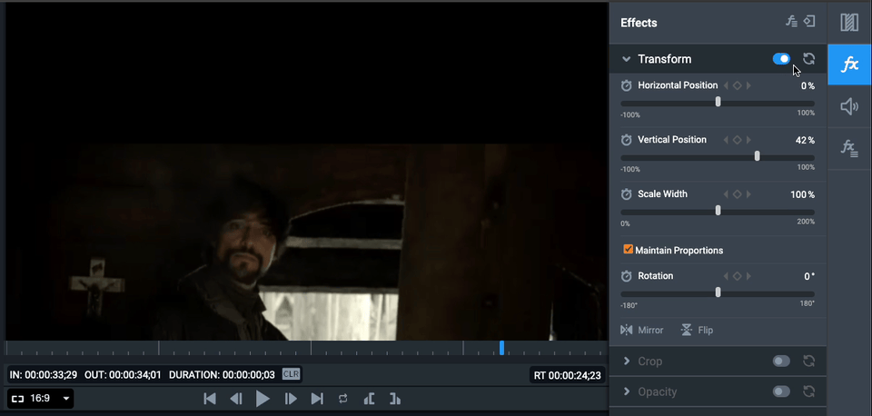The height and width of the screenshot is (416, 872).
Task: Reset the Opacity effect
Action: 809,391
